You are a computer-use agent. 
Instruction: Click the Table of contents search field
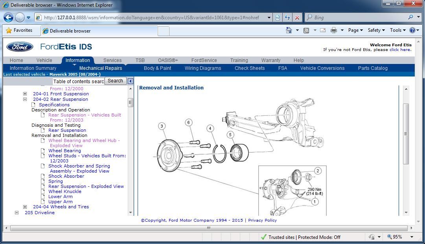78,82
